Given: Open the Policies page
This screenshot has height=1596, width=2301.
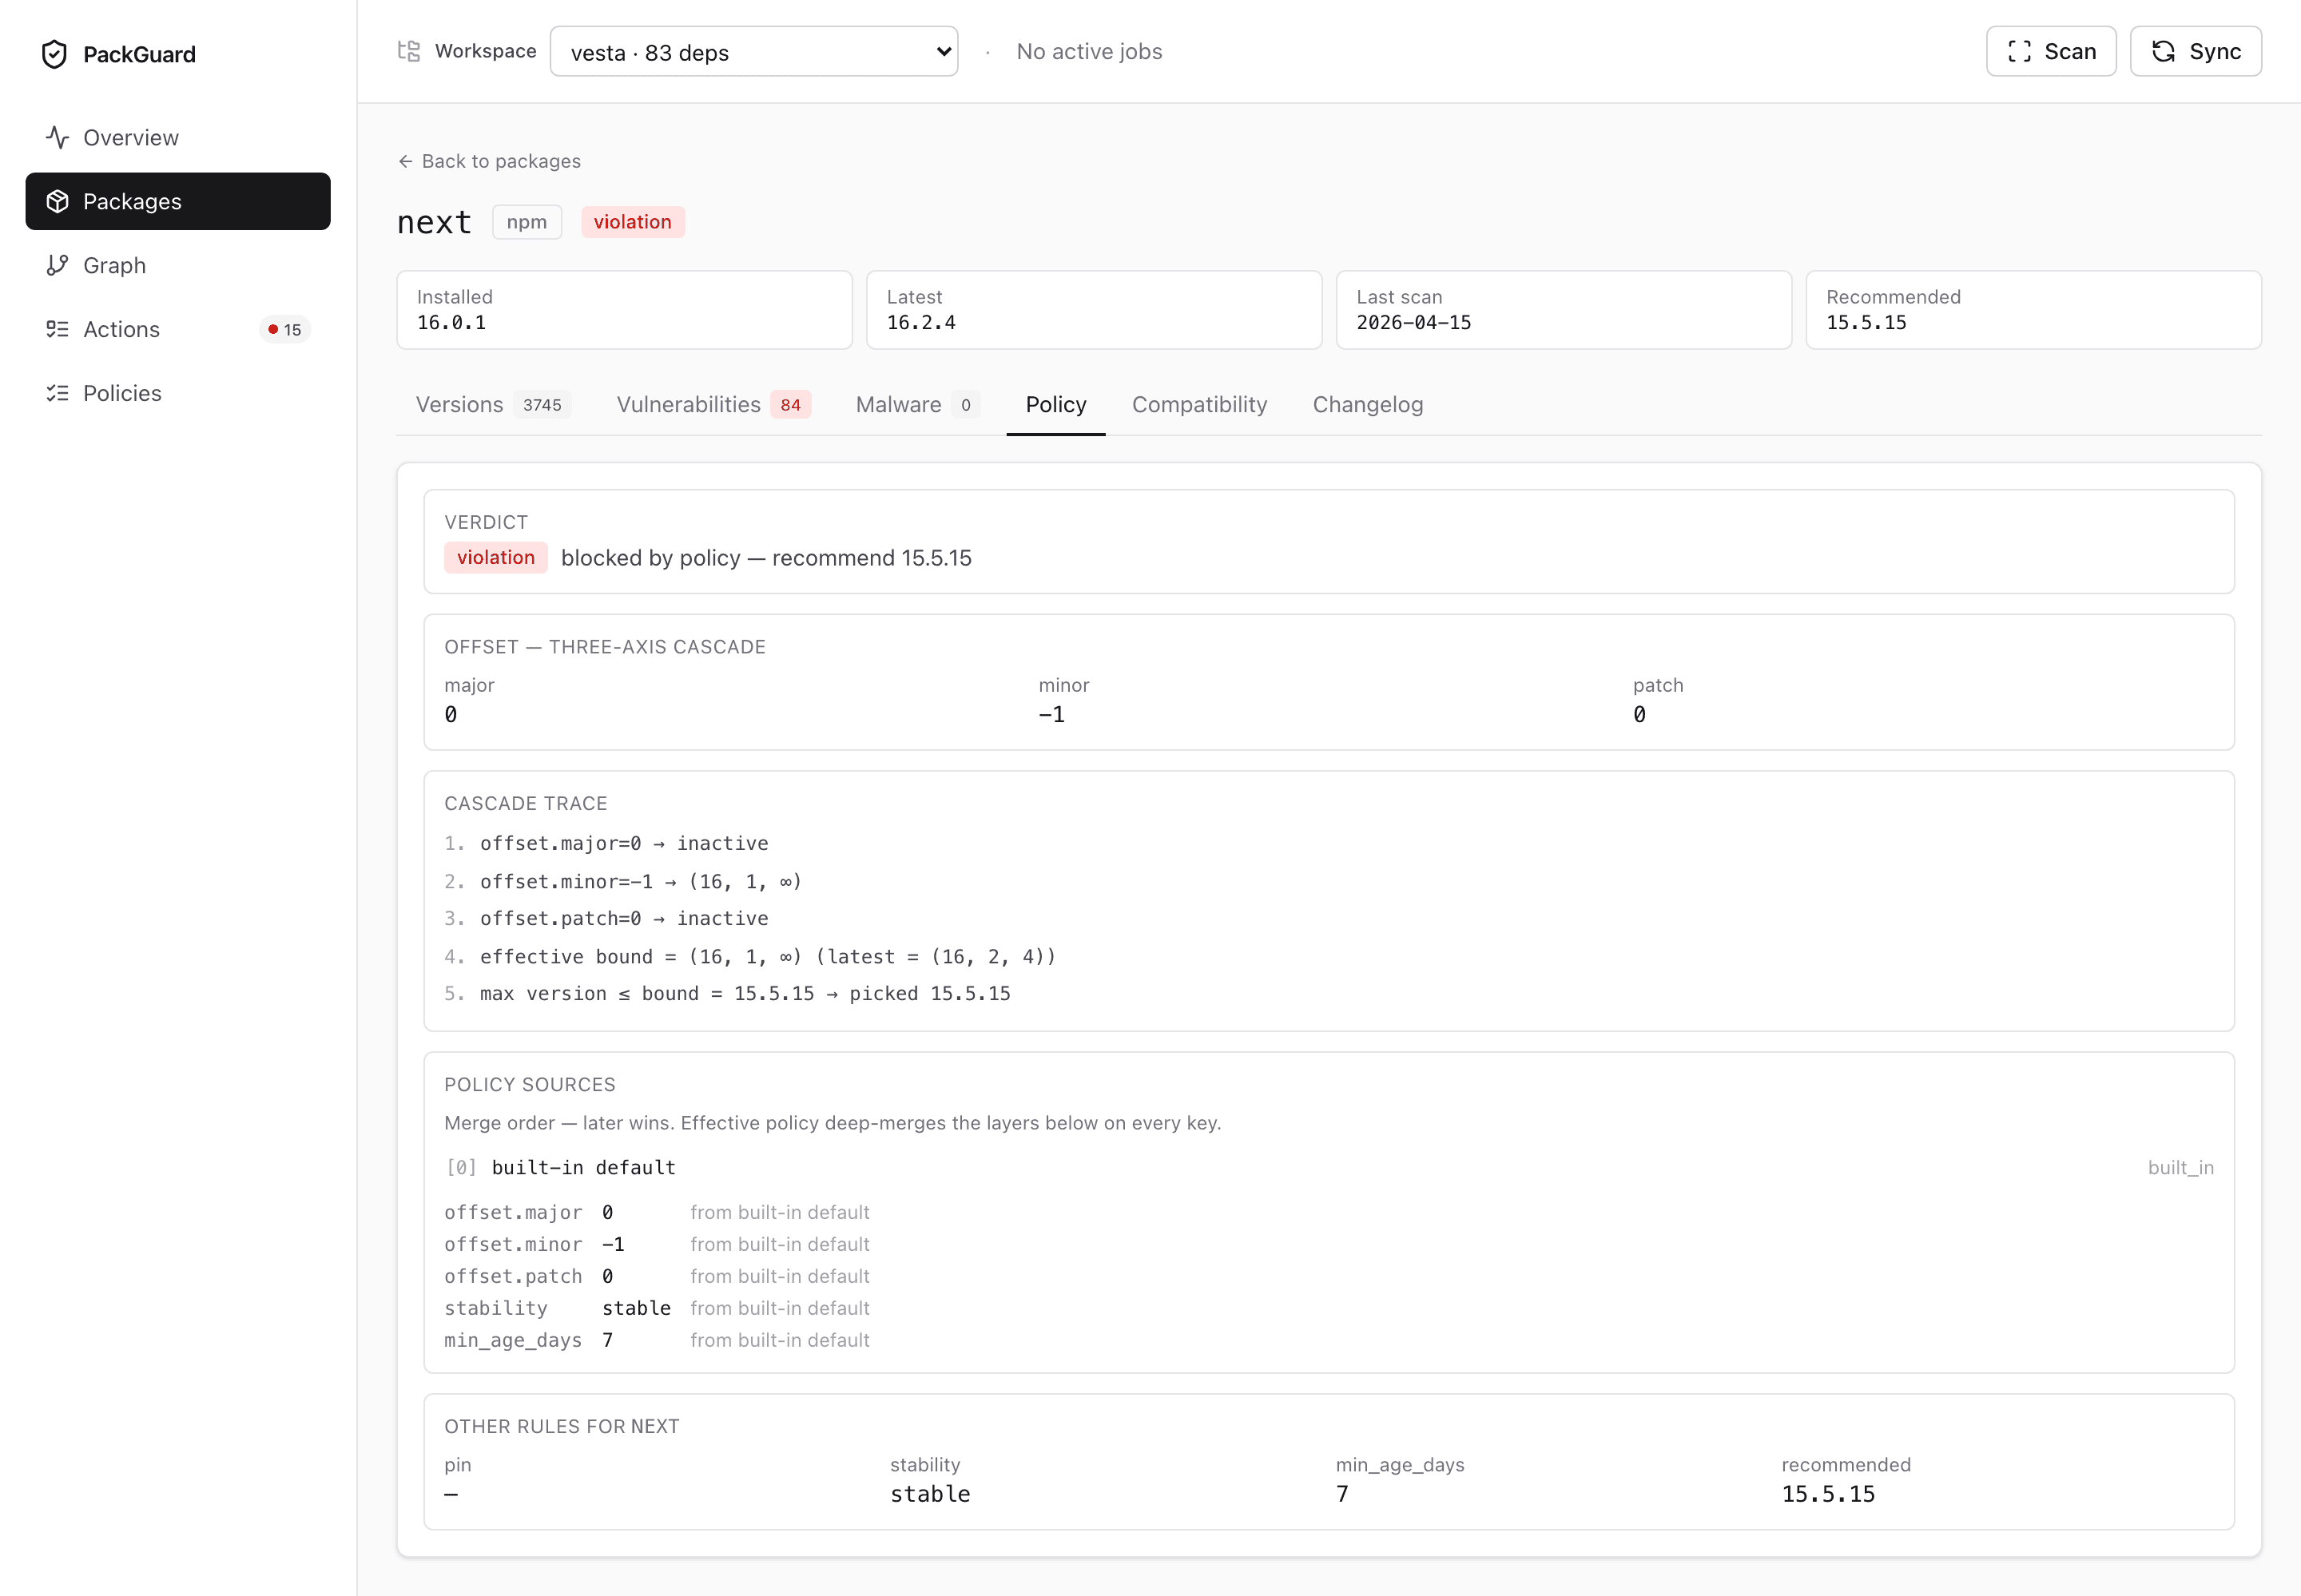Looking at the screenshot, I should (x=178, y=393).
